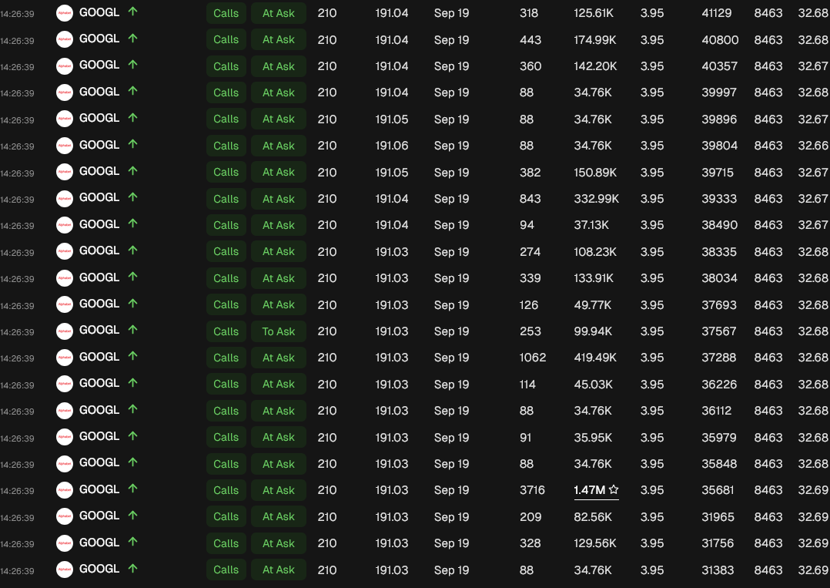Image resolution: width=830 pixels, height=588 pixels.
Task: Select the 1062 size cell
Action: coord(533,358)
